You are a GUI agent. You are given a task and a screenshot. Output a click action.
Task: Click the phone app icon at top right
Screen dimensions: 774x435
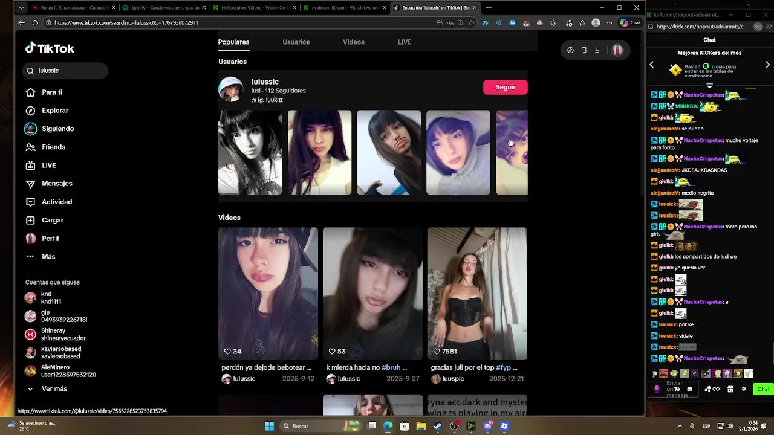pyautogui.click(x=584, y=50)
